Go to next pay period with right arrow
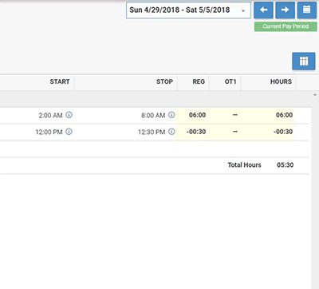The width and height of the screenshot is (319, 289). (x=285, y=10)
